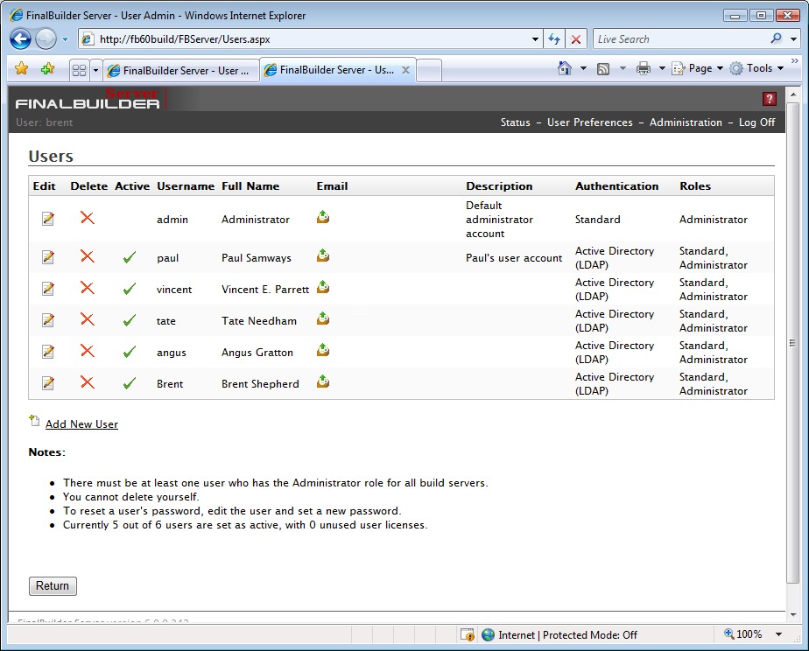Click the Return button
The image size is (809, 651).
53,586
